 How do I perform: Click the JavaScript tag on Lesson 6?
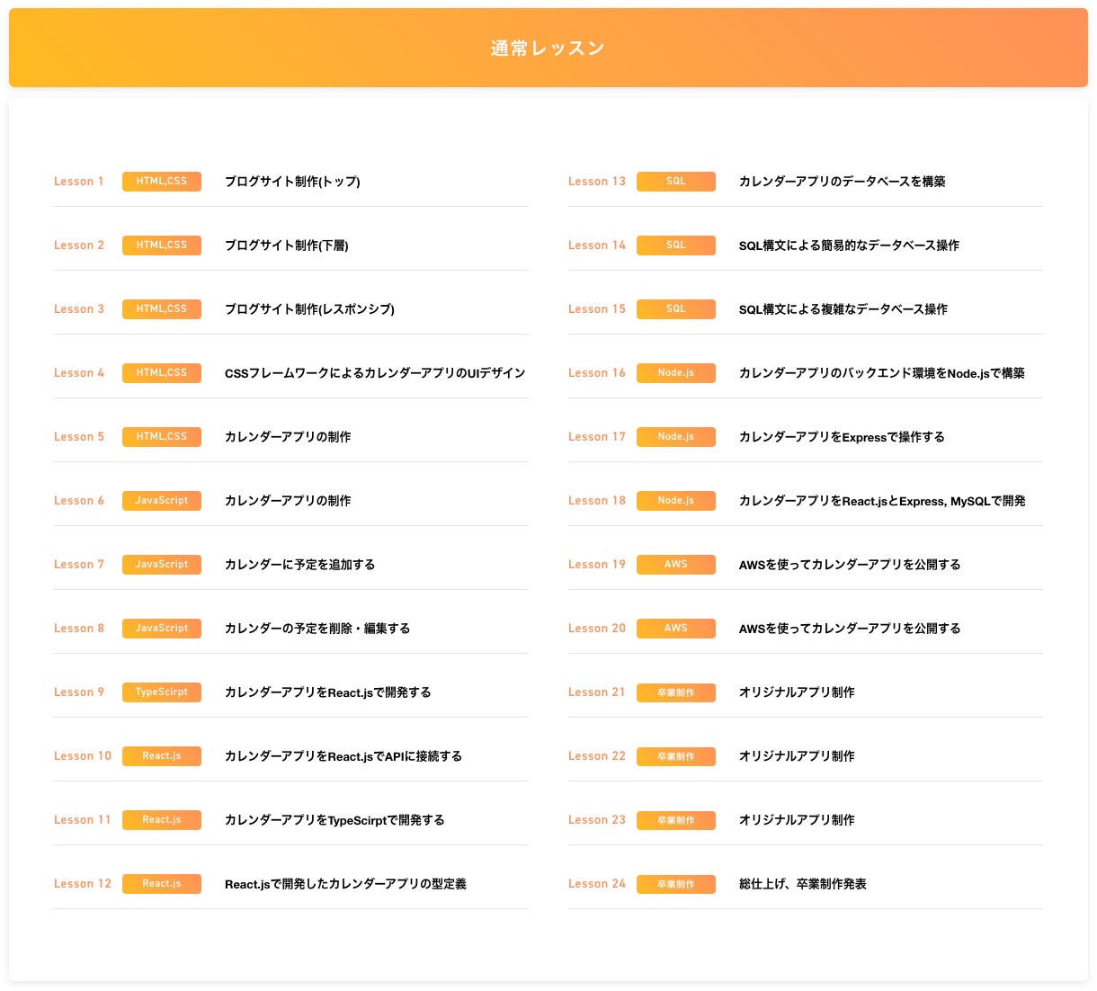pyautogui.click(x=162, y=501)
